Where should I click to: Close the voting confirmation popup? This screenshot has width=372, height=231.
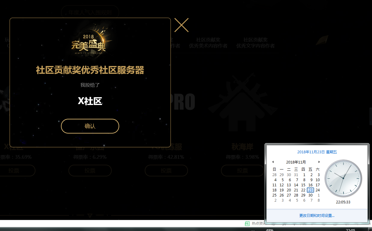(181, 25)
